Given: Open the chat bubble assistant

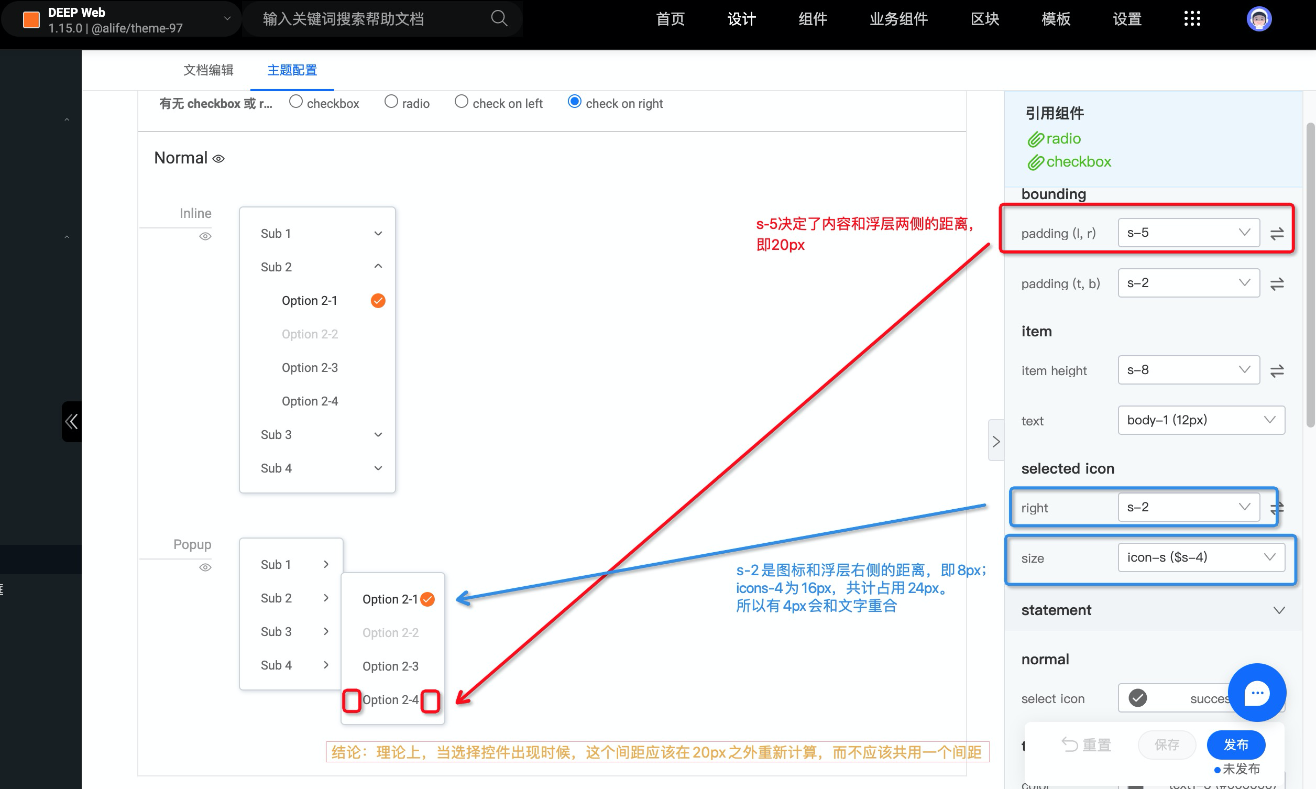Looking at the screenshot, I should (x=1257, y=692).
